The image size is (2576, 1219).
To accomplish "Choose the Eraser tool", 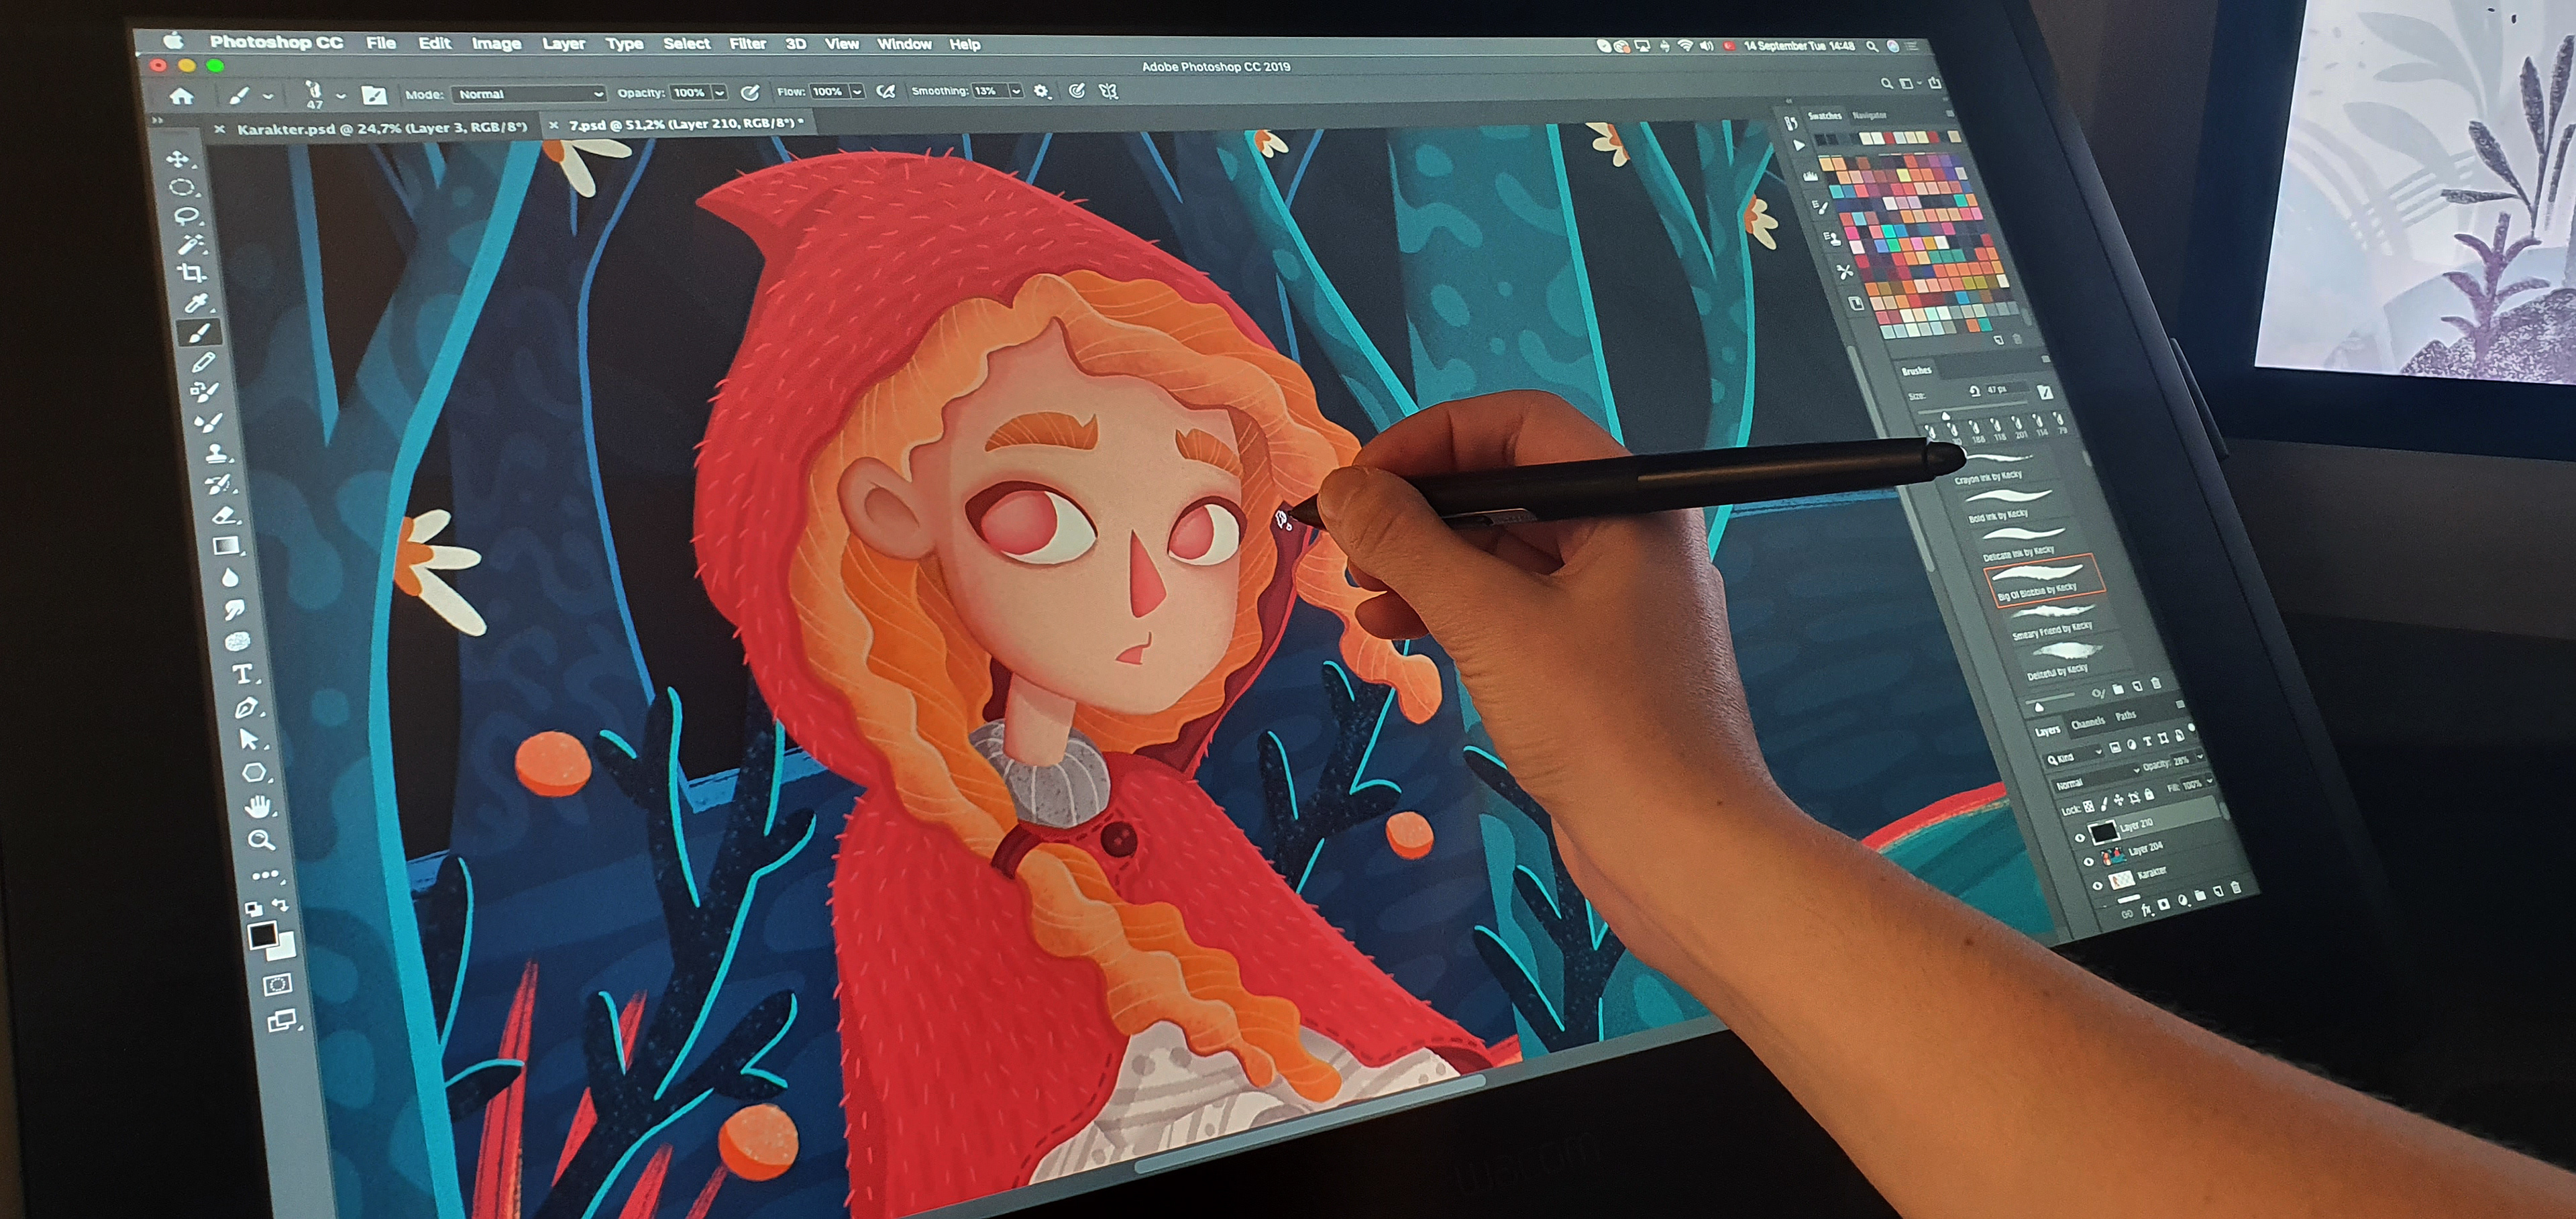I will (x=224, y=516).
